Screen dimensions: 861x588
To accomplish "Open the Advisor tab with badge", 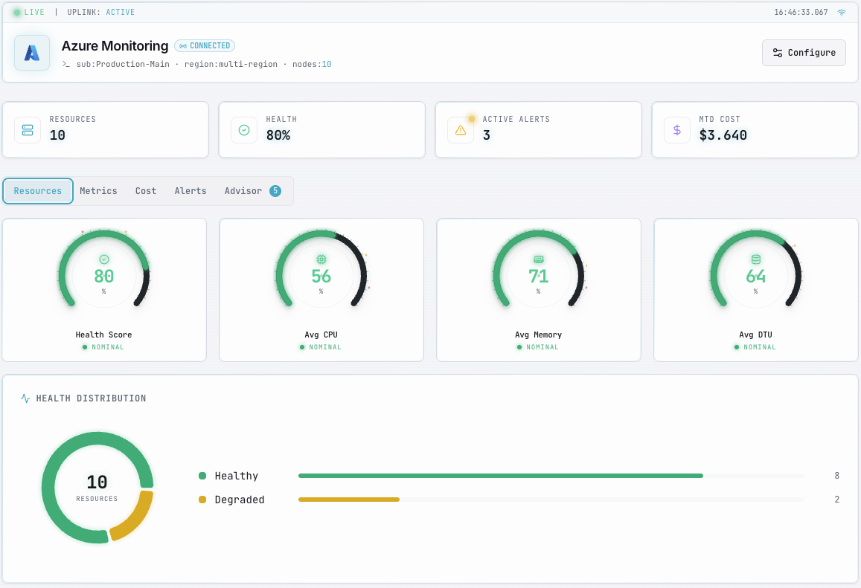I will [252, 191].
